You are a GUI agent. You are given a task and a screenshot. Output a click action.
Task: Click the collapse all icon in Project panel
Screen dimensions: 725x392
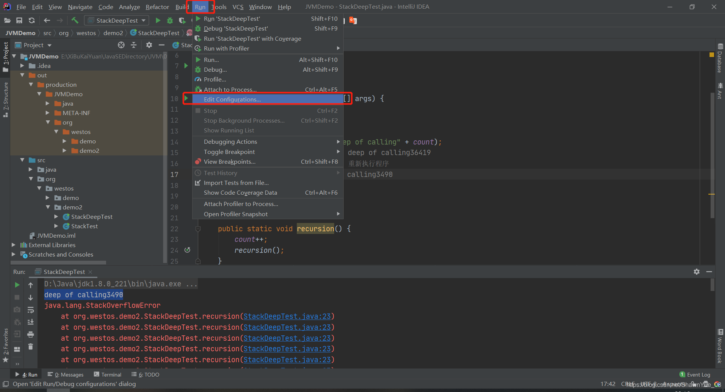pos(134,45)
